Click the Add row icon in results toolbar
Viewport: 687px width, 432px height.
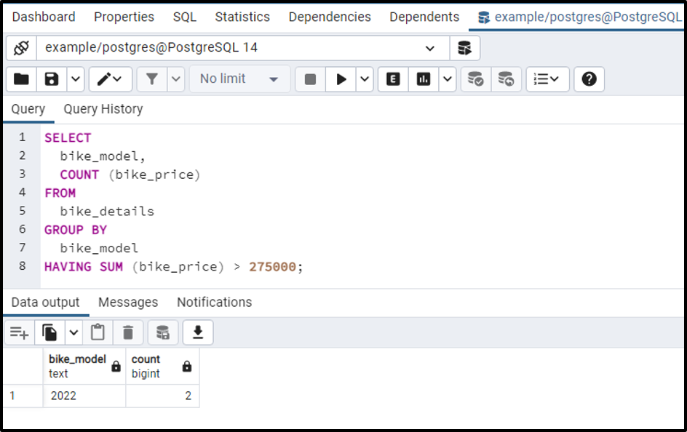pos(19,333)
